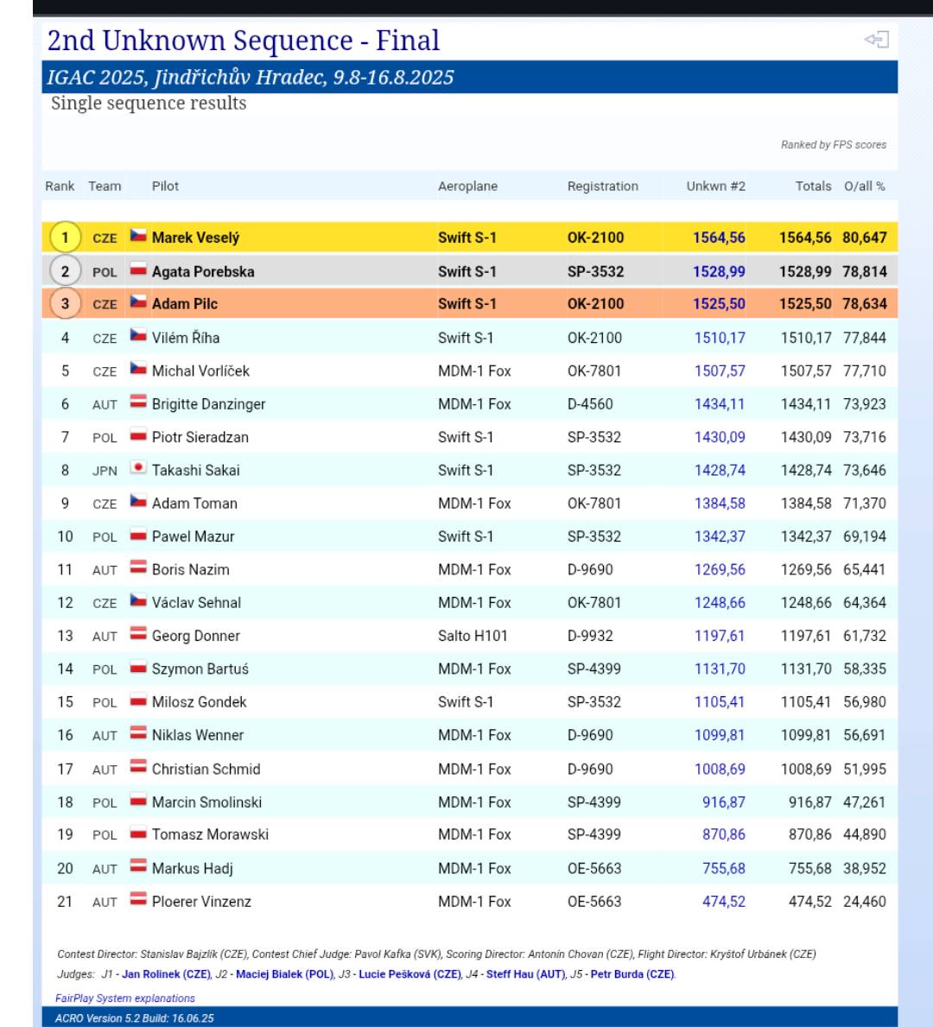Viewport: 933px width, 1027px height.
Task: Click the Unkwn #2 column header
Action: [x=715, y=187]
